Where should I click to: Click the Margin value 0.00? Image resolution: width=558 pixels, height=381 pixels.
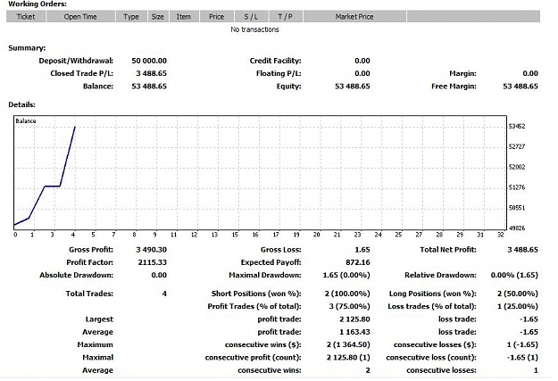[530, 73]
